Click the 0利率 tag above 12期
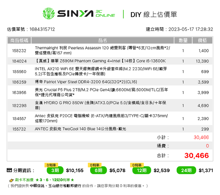Viewport: 220px width, 195px height. pyautogui.click(x=137, y=165)
